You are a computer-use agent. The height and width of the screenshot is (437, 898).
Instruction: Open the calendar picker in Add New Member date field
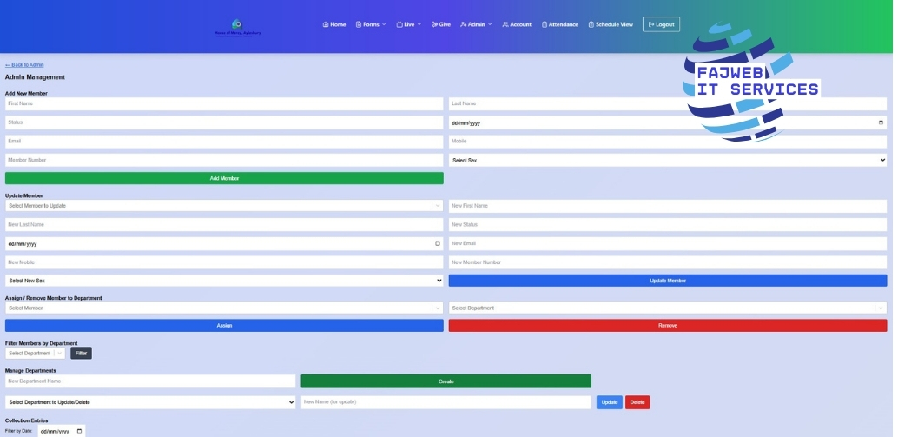(x=881, y=122)
